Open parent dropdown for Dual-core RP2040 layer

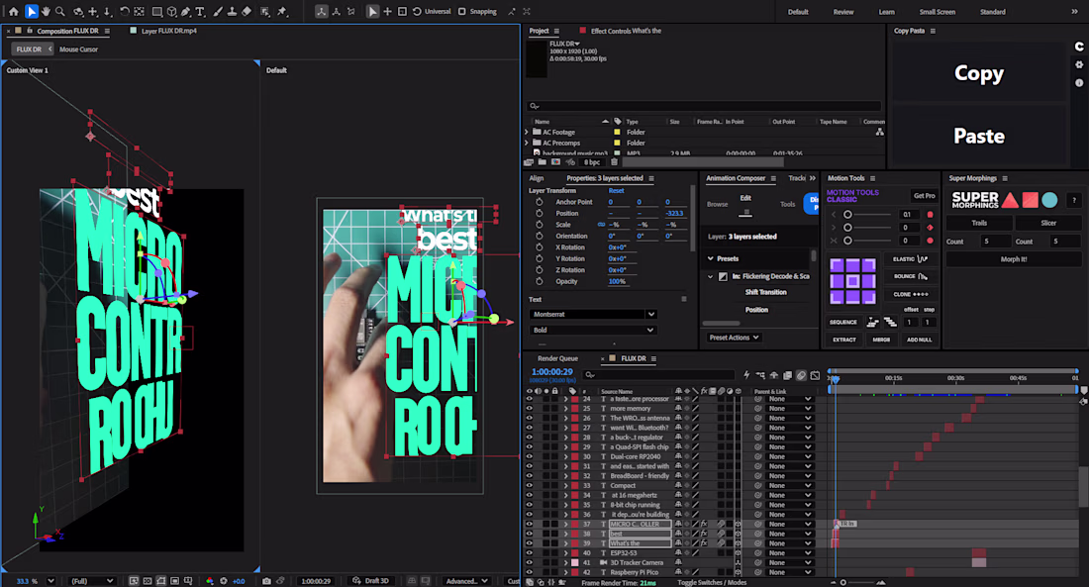point(789,456)
